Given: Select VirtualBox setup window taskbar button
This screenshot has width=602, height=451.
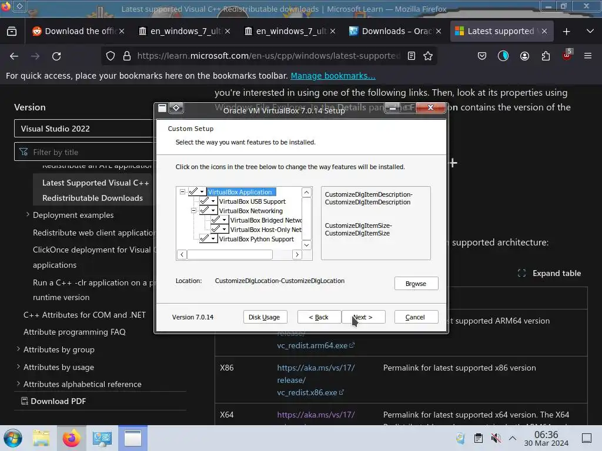Looking at the screenshot, I should point(133,438).
